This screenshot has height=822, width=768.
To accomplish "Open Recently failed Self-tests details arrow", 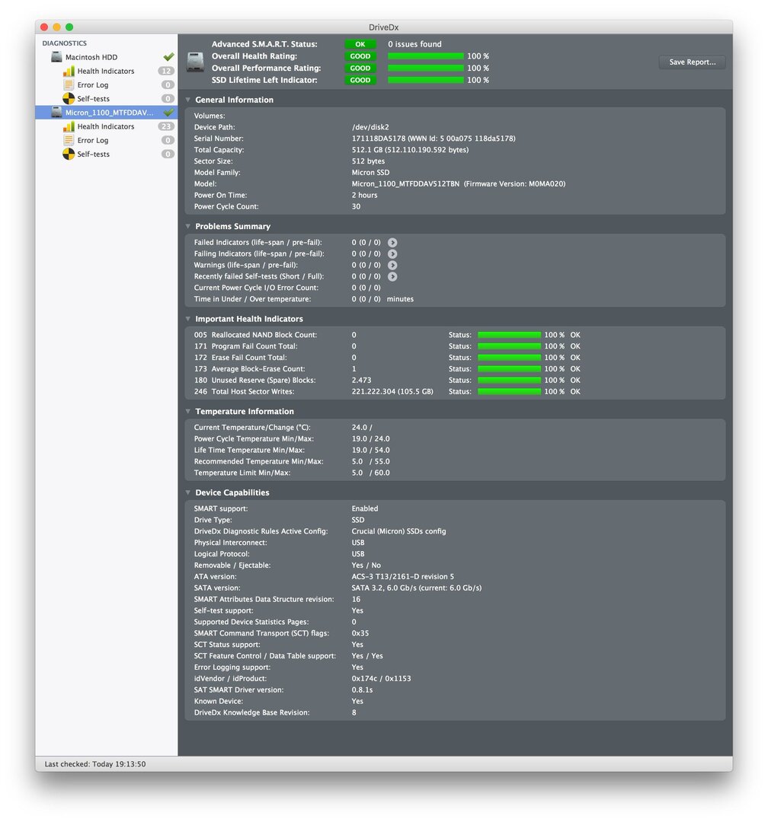I will (392, 276).
